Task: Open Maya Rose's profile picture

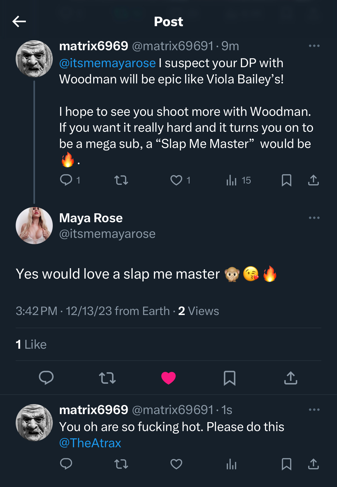Action: [34, 226]
